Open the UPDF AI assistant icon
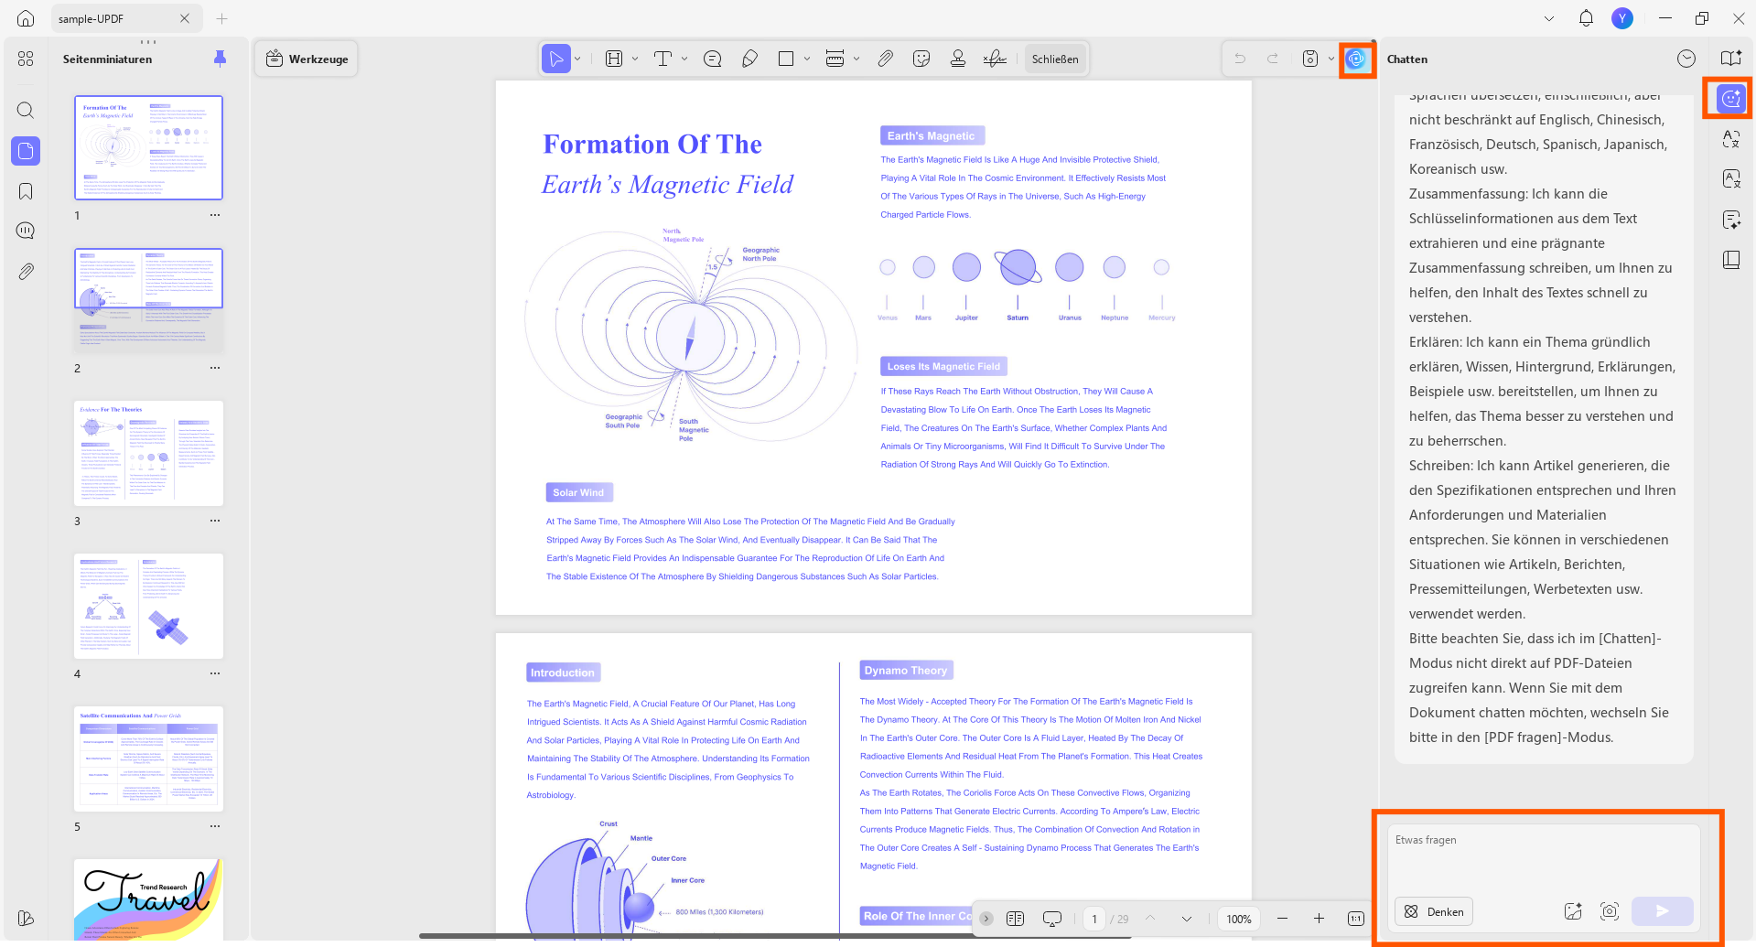Viewport: 1756px width, 947px height. (x=1356, y=59)
